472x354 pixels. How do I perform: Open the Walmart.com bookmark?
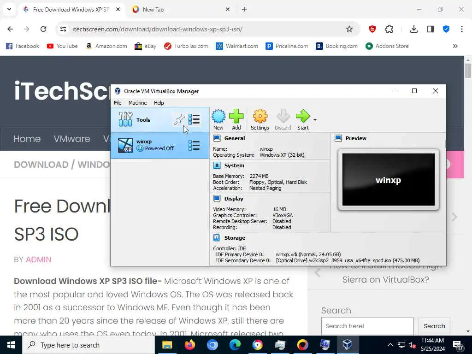coord(237,46)
